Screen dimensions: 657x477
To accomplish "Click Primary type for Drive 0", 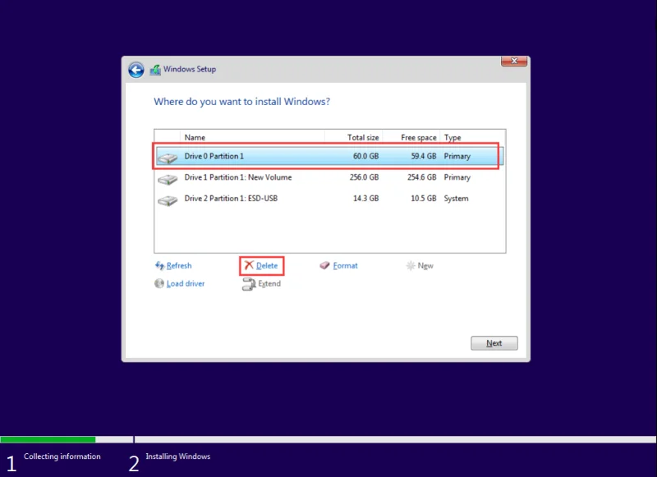I will (x=457, y=157).
